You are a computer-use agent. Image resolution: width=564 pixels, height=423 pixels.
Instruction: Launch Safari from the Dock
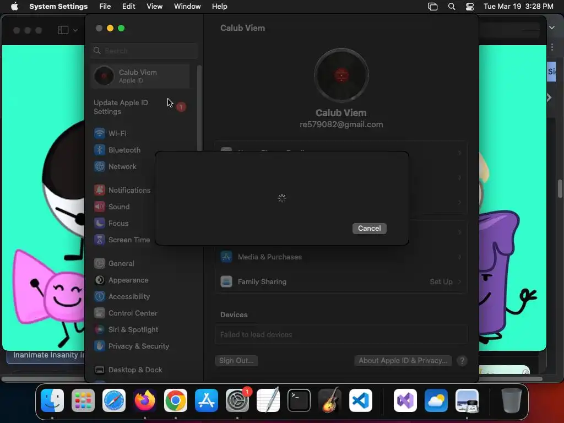coord(114,400)
